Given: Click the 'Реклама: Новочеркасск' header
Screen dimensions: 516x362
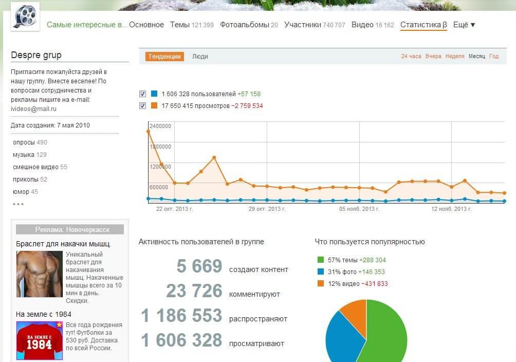Looking at the screenshot, I should click(70, 229).
